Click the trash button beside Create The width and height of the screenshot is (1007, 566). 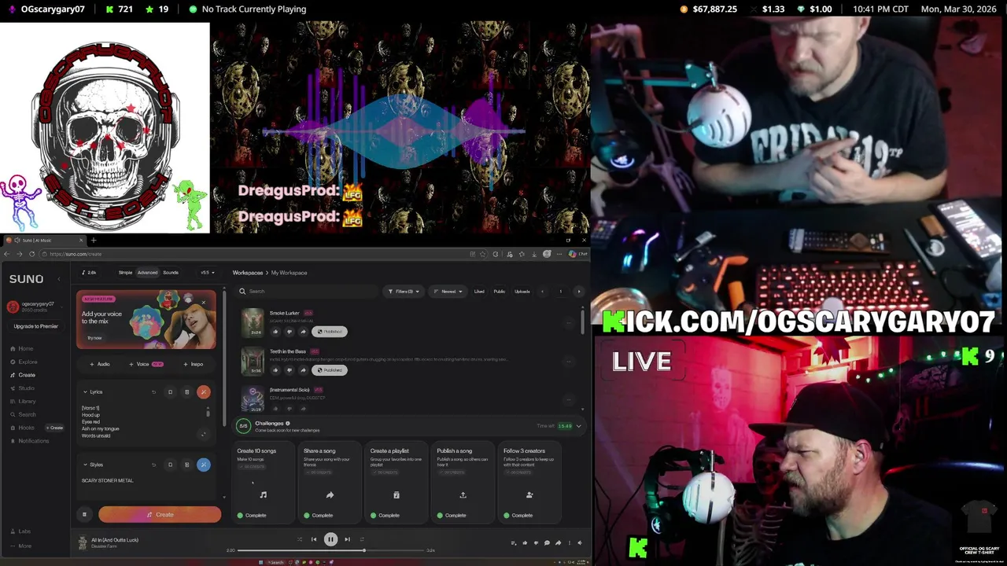click(x=84, y=515)
